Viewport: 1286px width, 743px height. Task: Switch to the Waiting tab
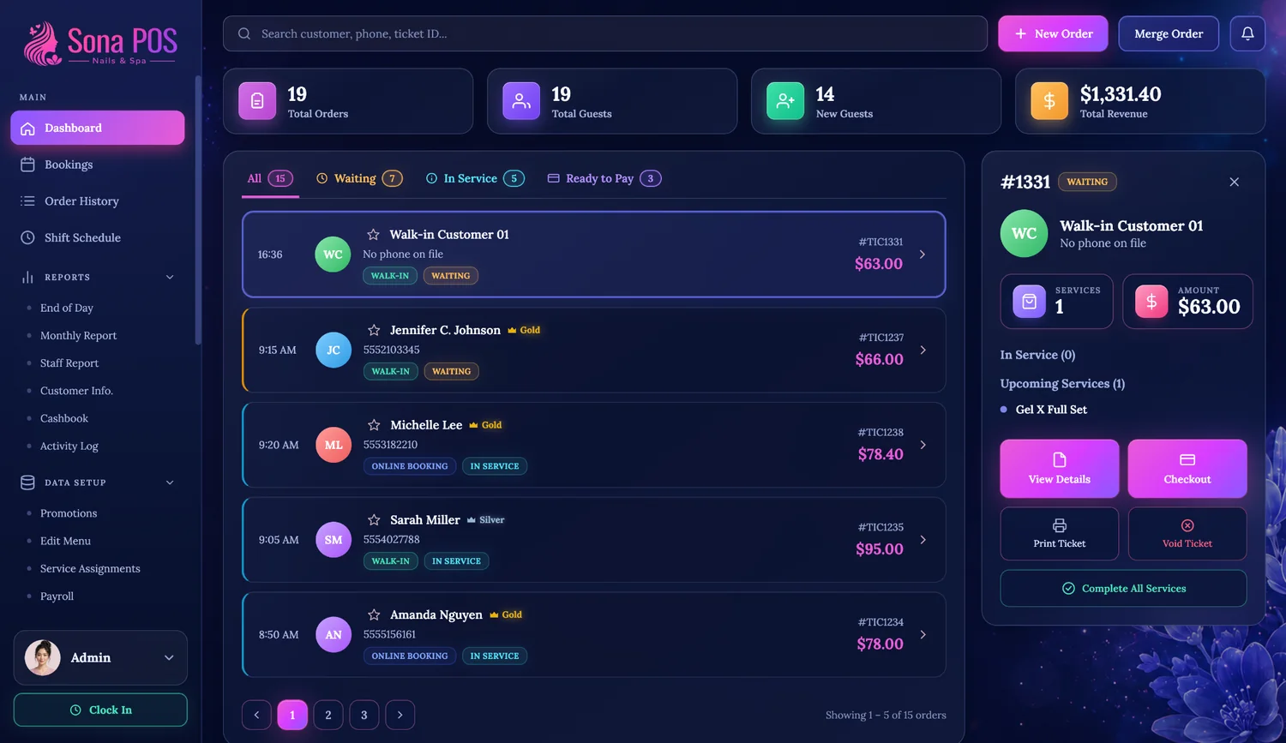(x=359, y=178)
